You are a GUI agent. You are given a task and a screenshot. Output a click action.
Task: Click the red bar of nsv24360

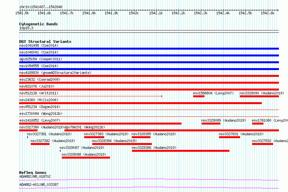(x=140, y=103)
